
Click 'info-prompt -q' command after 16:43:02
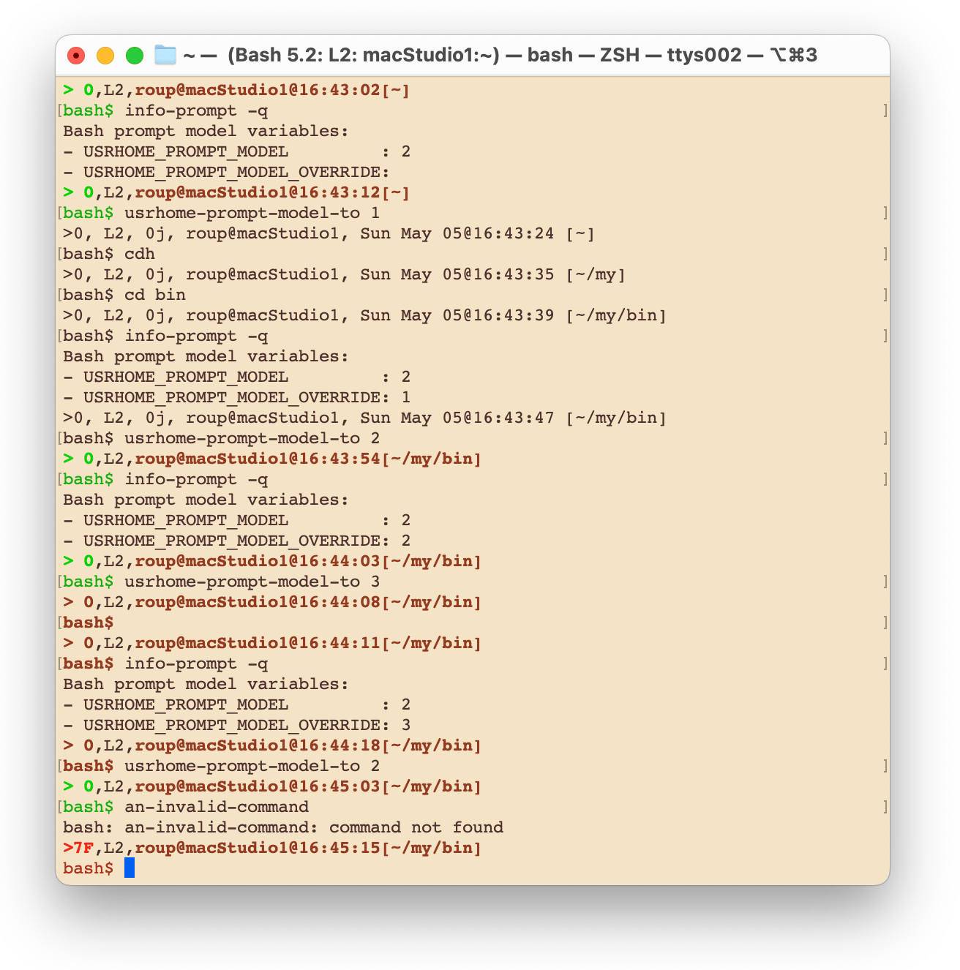pyautogui.click(x=196, y=110)
